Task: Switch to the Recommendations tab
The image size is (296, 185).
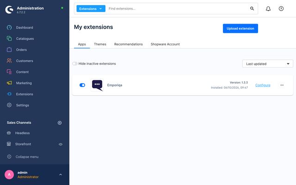Action: [x=129, y=44]
